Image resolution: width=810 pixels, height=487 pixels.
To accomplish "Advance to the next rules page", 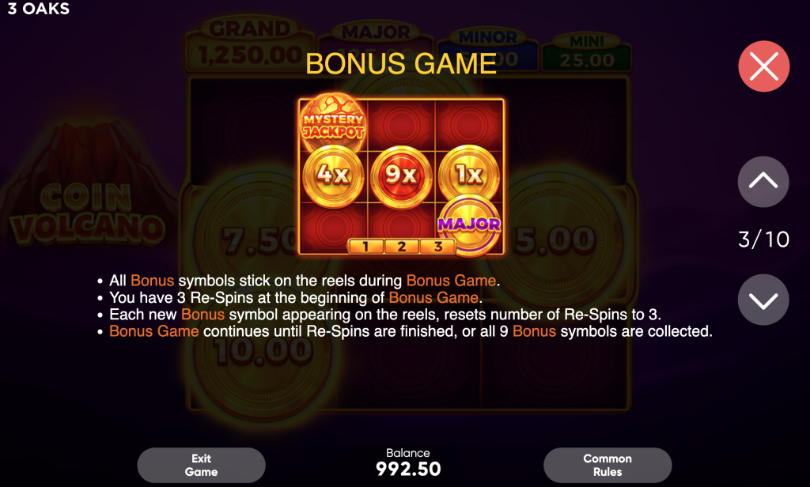I will [x=763, y=300].
